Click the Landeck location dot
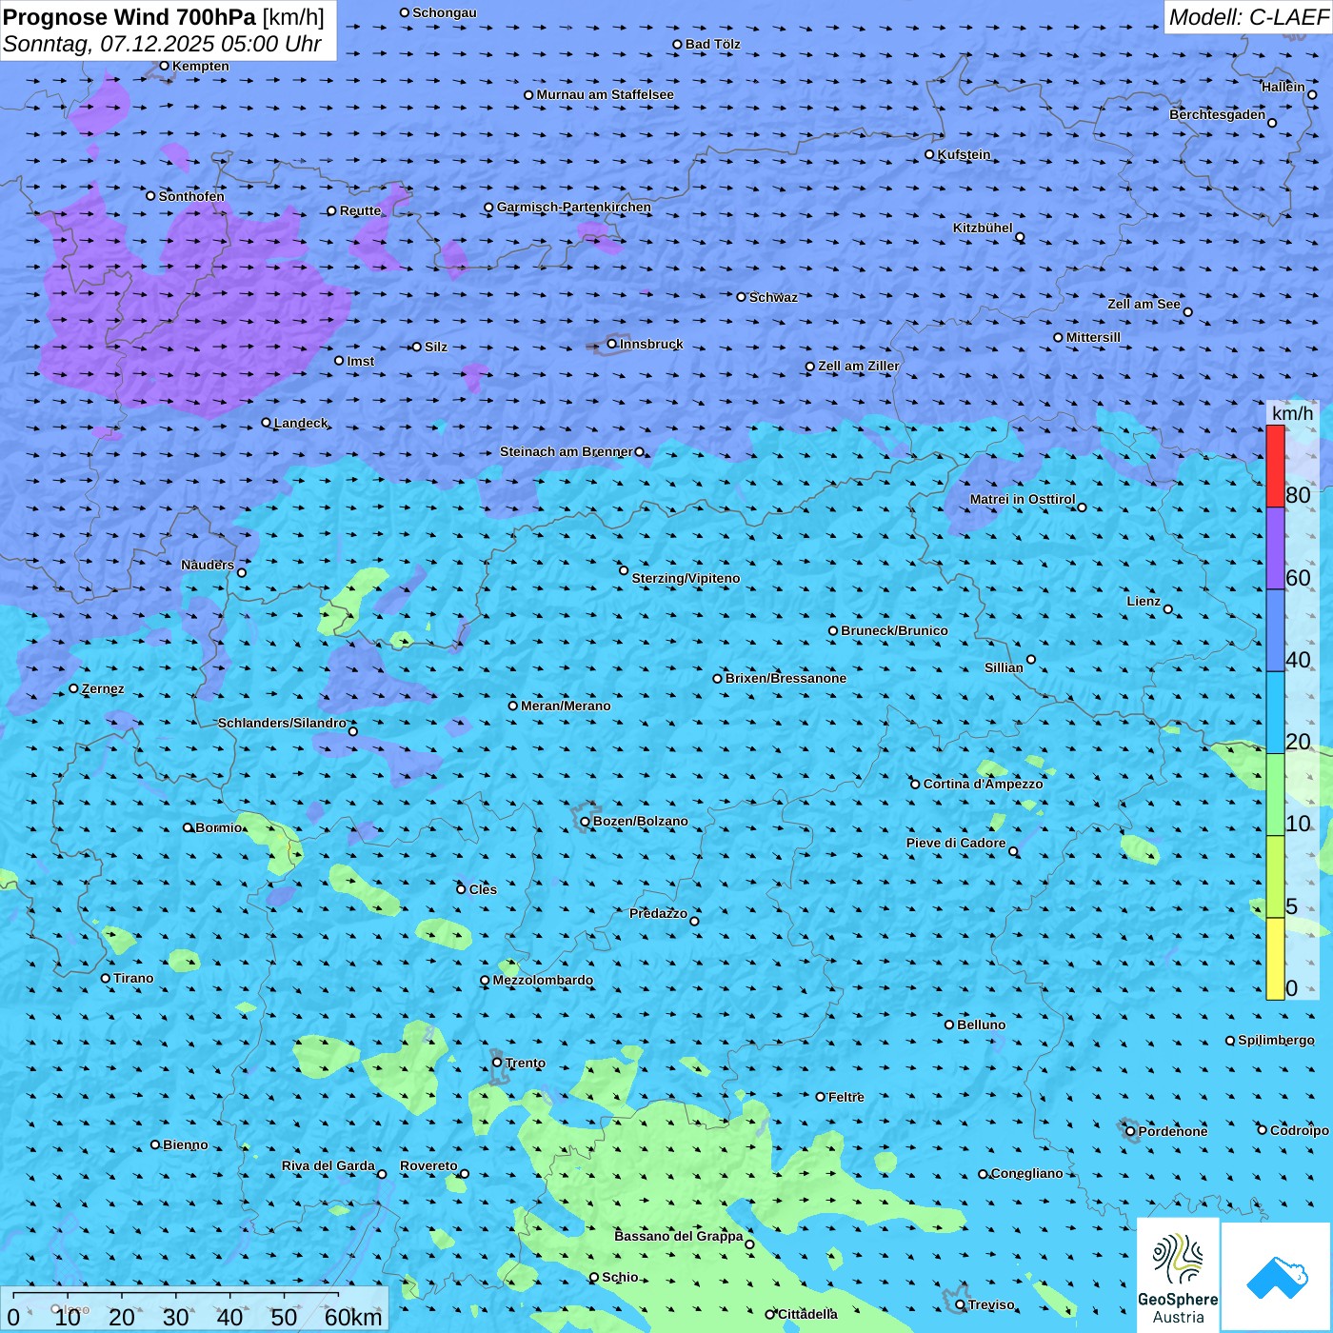 pos(266,423)
